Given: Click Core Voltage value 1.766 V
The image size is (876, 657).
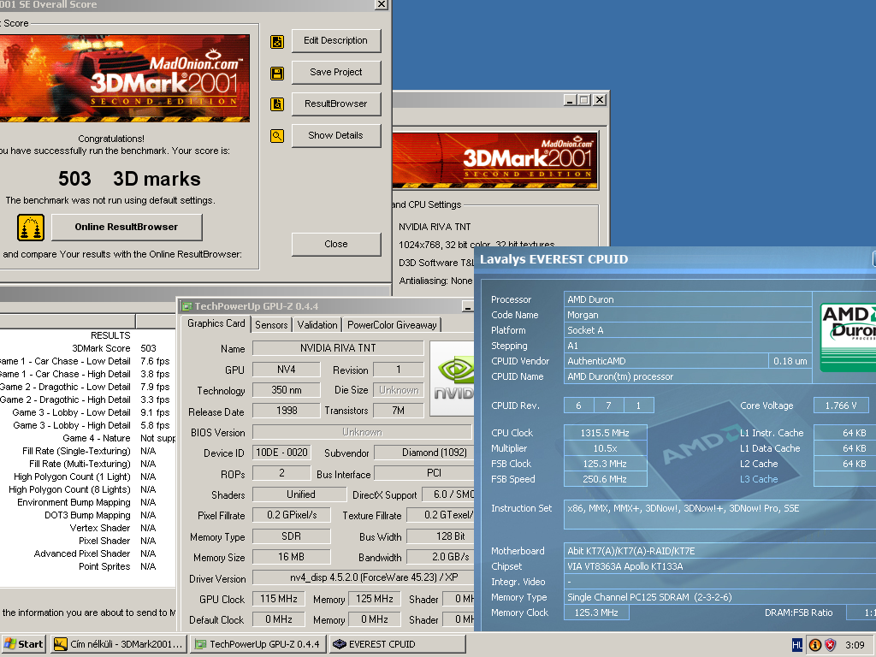Looking at the screenshot, I should 841,405.
